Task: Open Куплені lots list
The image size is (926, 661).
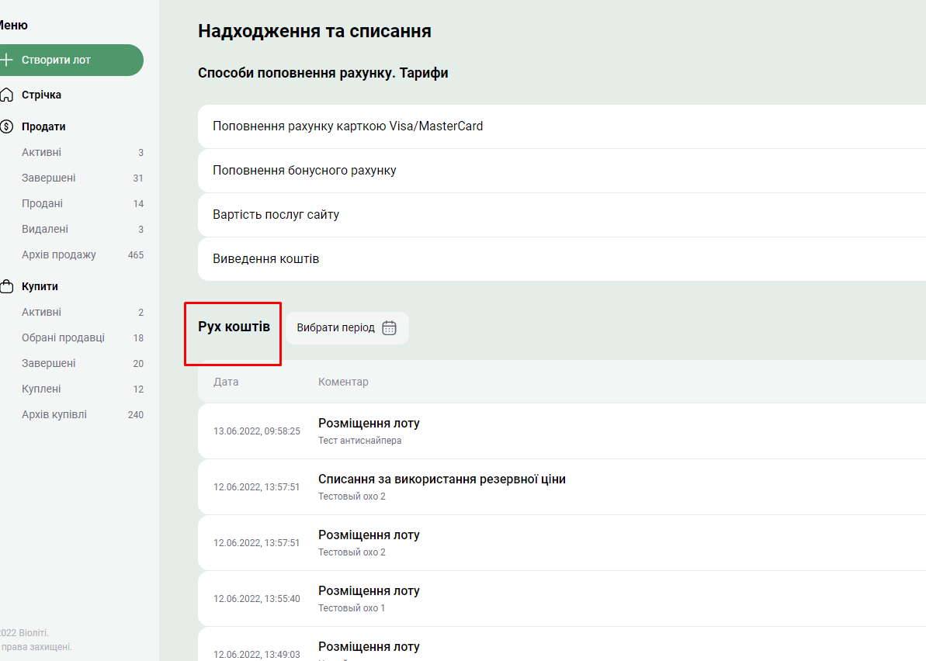Action: [41, 389]
